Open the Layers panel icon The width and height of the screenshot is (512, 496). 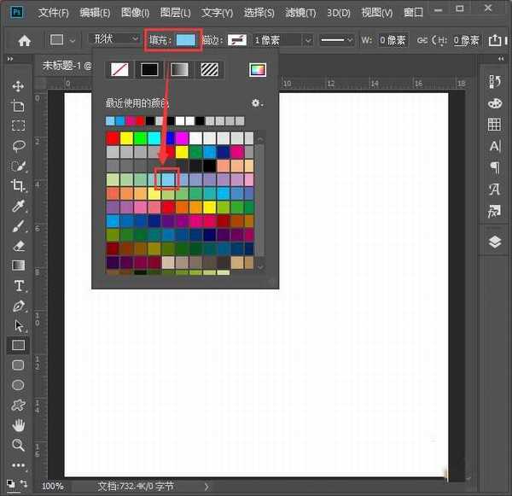[x=495, y=242]
